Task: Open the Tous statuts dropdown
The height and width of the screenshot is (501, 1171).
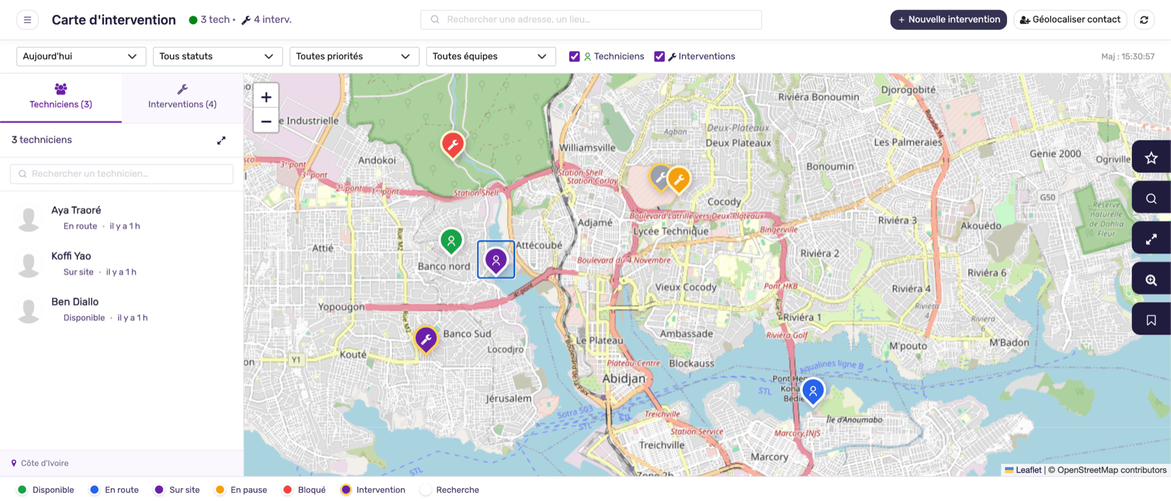Action: [x=218, y=57]
